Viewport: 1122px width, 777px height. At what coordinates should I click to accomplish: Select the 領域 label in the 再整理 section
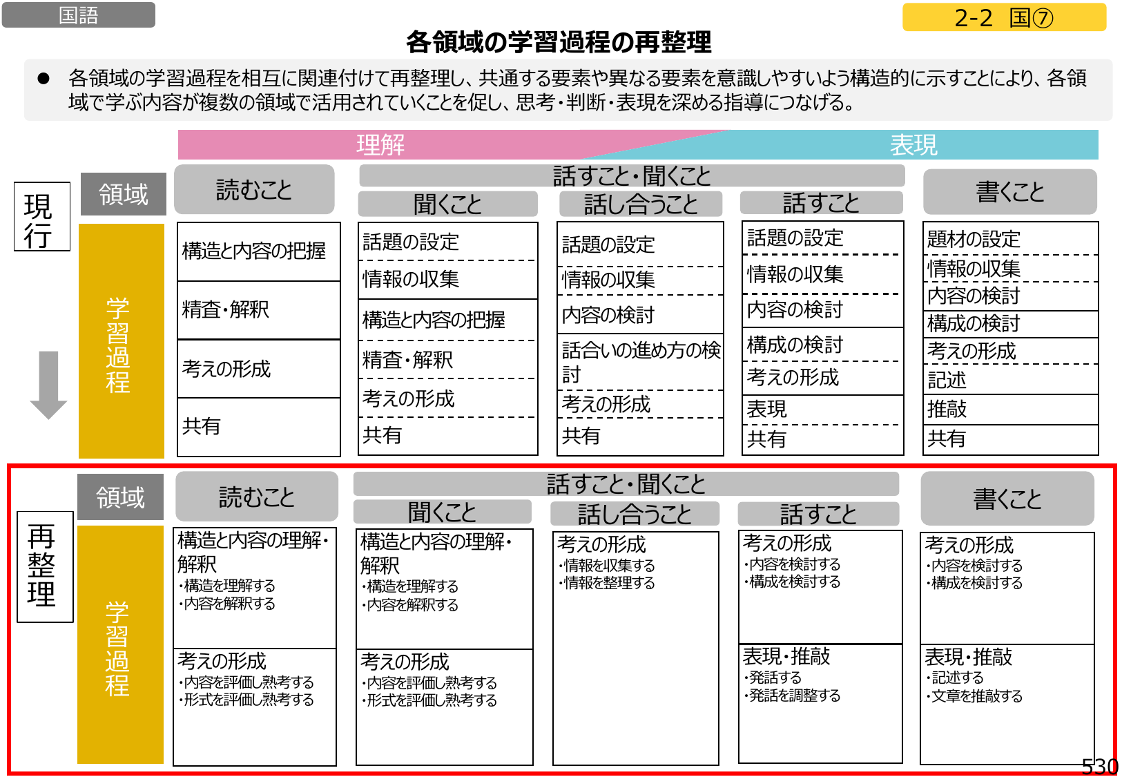tap(120, 497)
